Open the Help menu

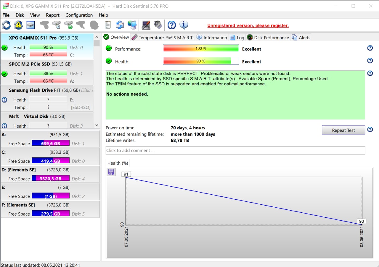103,15
